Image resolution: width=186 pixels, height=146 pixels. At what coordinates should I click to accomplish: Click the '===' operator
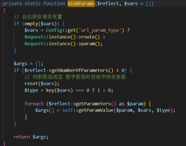tap(80, 90)
